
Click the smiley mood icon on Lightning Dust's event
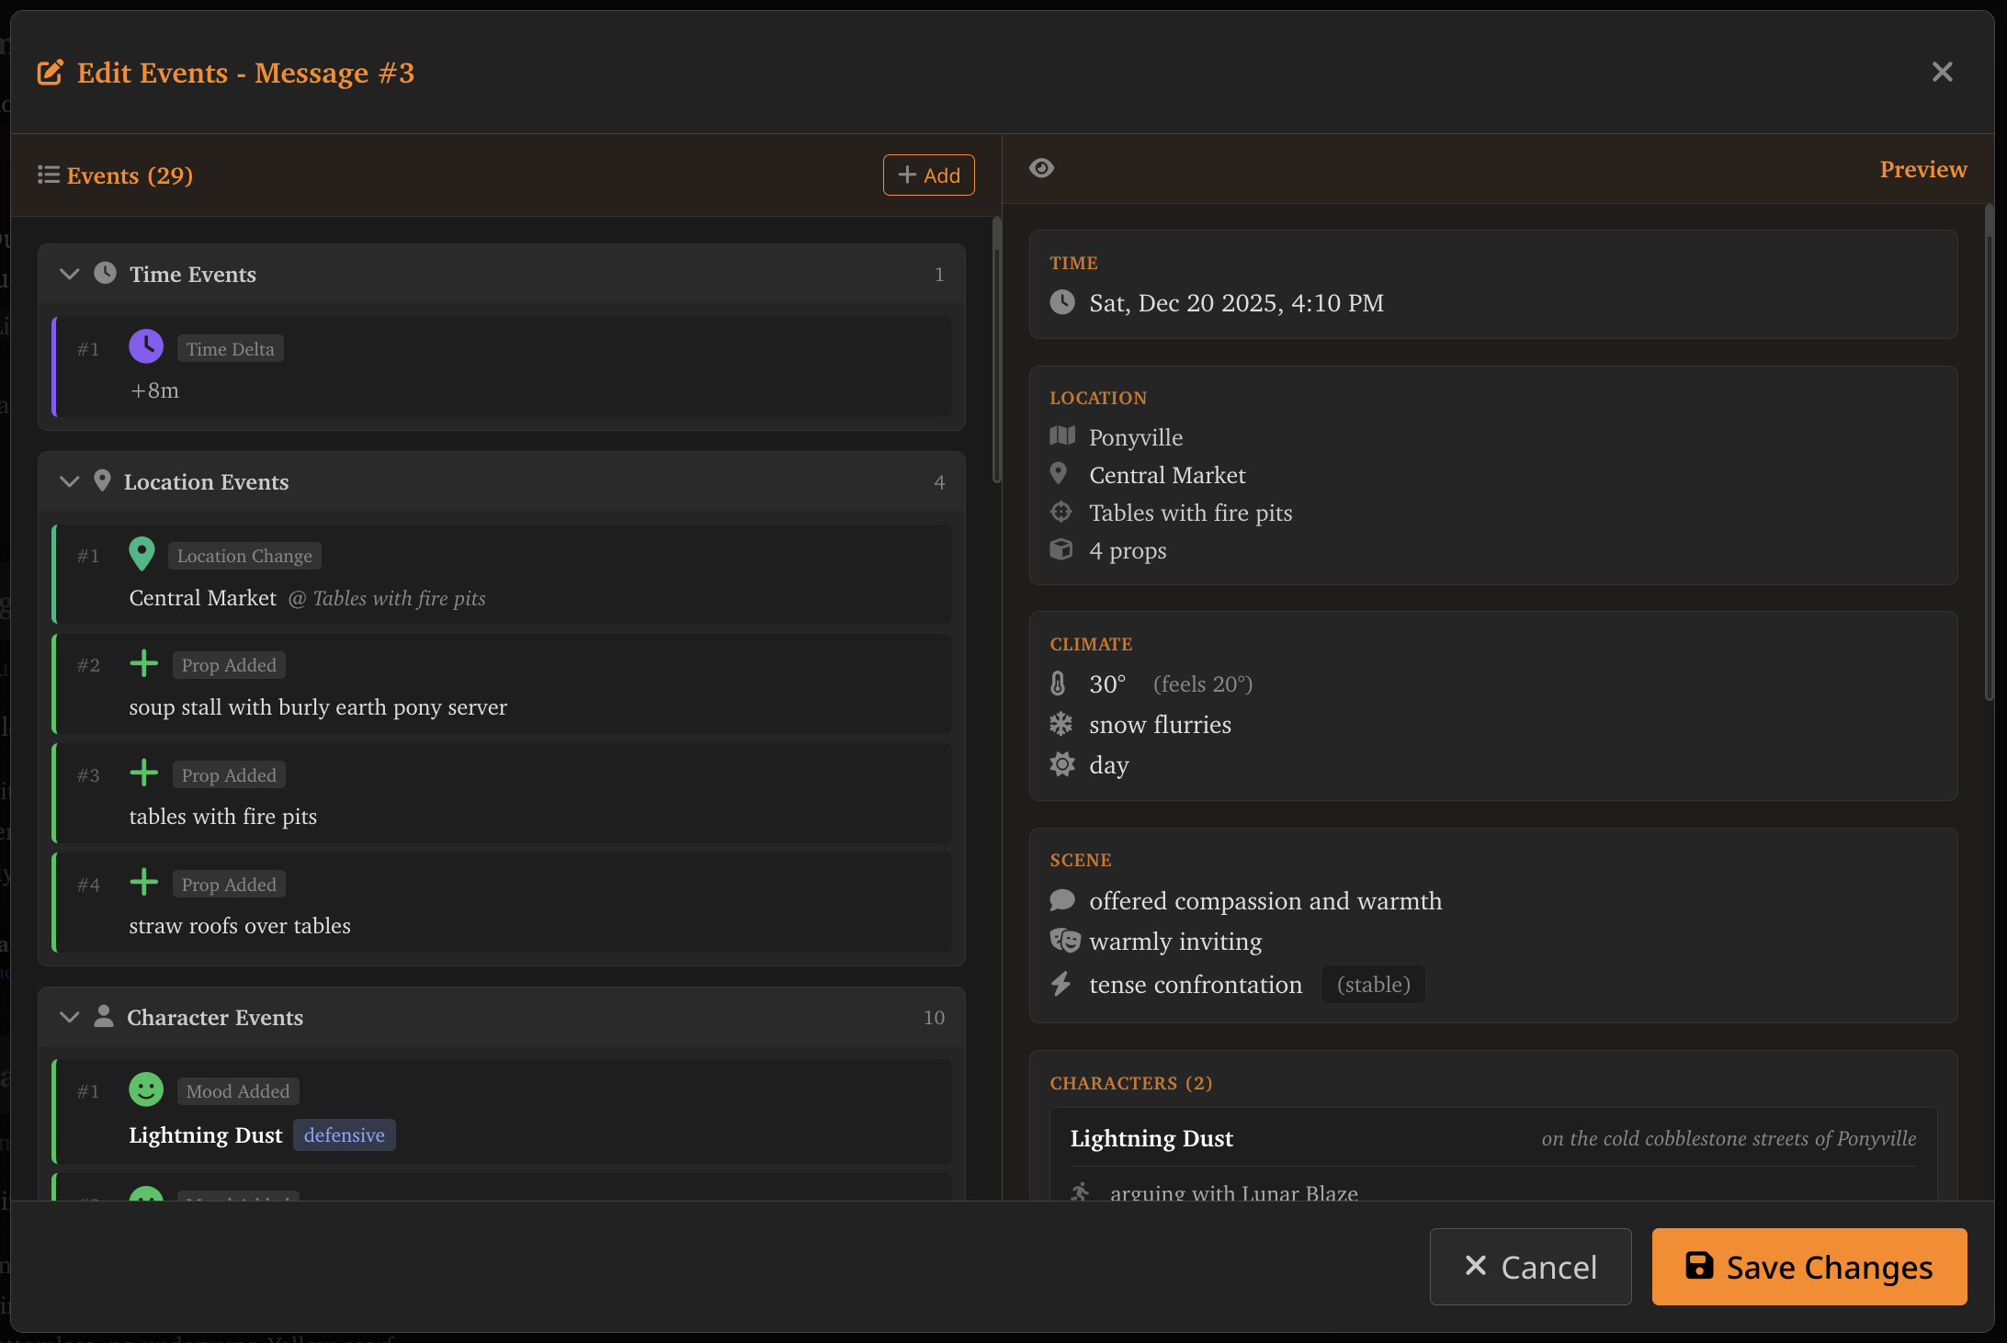[146, 1089]
